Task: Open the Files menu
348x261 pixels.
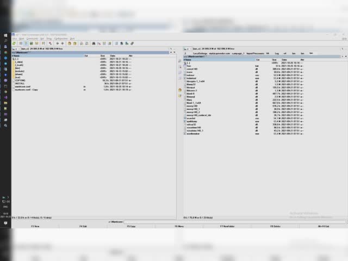Action: 15,39
